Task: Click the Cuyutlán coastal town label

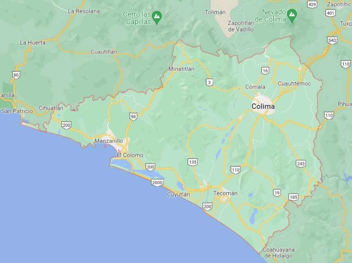Action: 178,195
